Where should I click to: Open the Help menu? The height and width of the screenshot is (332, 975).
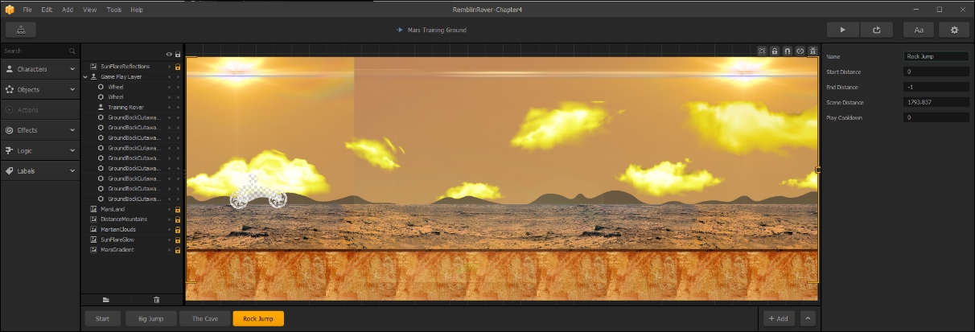click(137, 10)
